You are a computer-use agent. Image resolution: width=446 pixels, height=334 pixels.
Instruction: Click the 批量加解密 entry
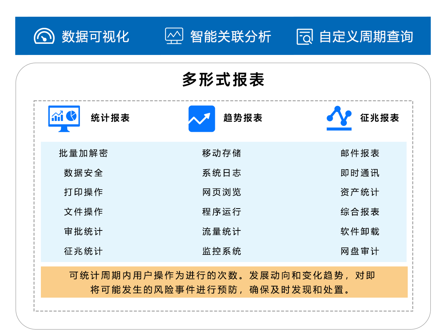pos(83,153)
